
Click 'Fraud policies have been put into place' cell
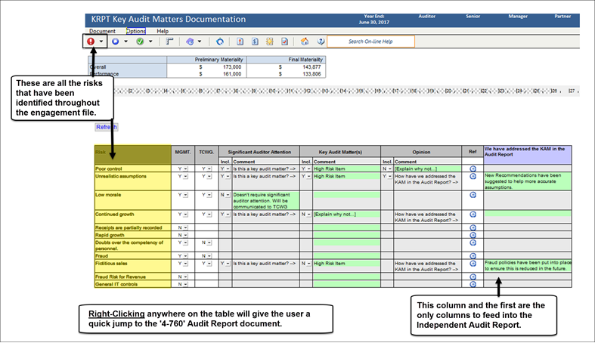528,266
